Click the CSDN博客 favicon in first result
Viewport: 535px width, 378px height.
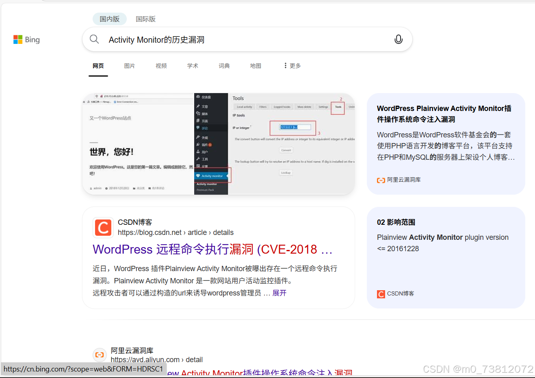(103, 228)
